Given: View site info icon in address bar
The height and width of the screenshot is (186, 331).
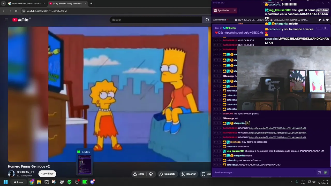Looking at the screenshot, I should (24, 11).
